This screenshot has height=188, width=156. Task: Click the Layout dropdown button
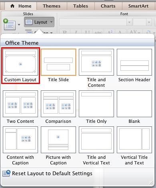[x=39, y=22]
